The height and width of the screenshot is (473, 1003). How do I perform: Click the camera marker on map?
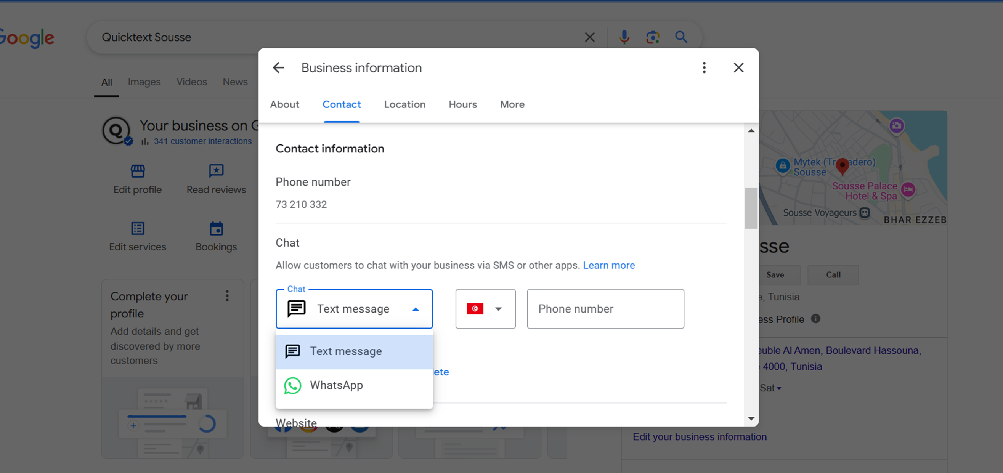click(x=896, y=126)
